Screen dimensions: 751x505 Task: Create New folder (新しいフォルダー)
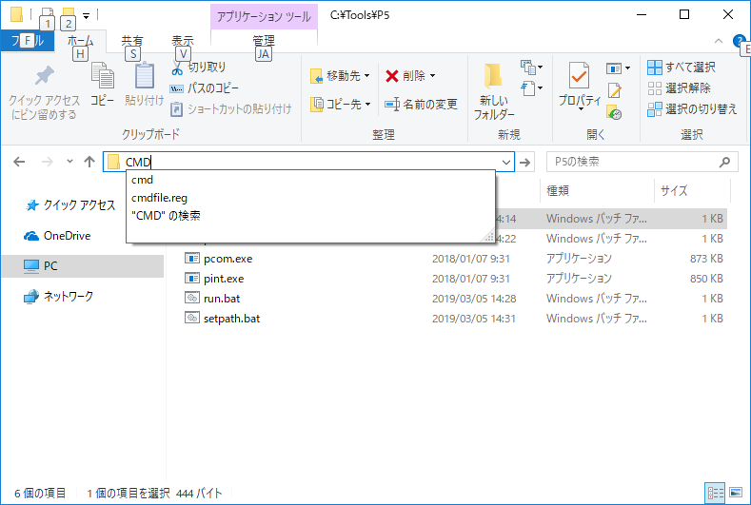pyautogui.click(x=494, y=91)
